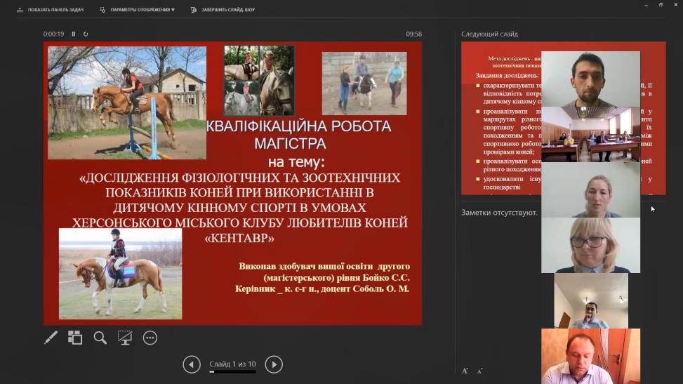Close the presenter view window
Screen dimensions: 683x384
point(676,5)
